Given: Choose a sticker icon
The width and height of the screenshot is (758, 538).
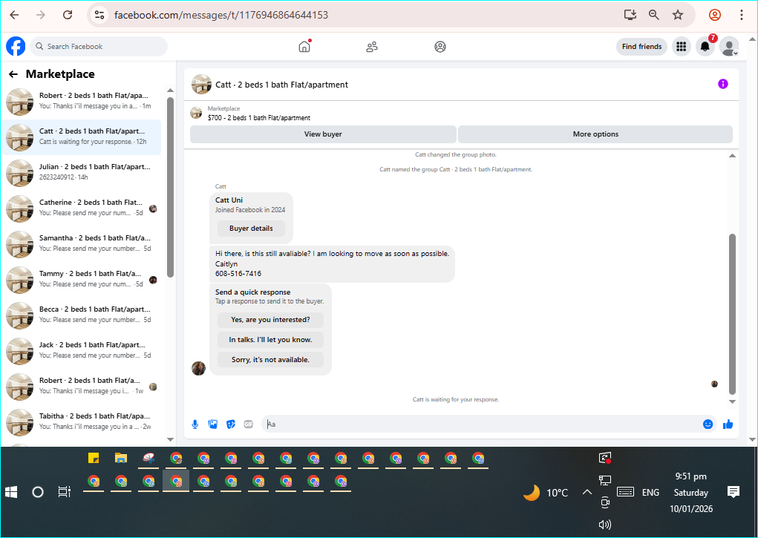Looking at the screenshot, I should click(x=231, y=424).
